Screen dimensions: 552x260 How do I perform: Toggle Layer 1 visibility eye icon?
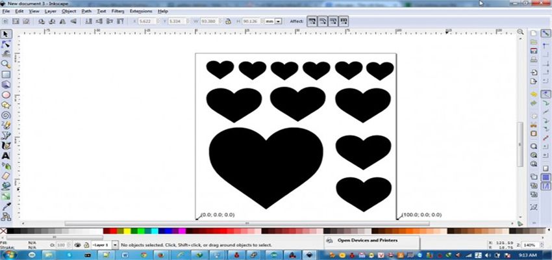[77, 245]
